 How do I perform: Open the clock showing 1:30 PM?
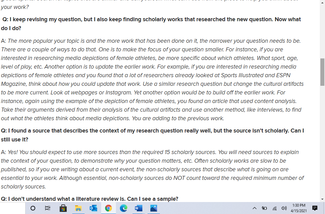[298, 208]
